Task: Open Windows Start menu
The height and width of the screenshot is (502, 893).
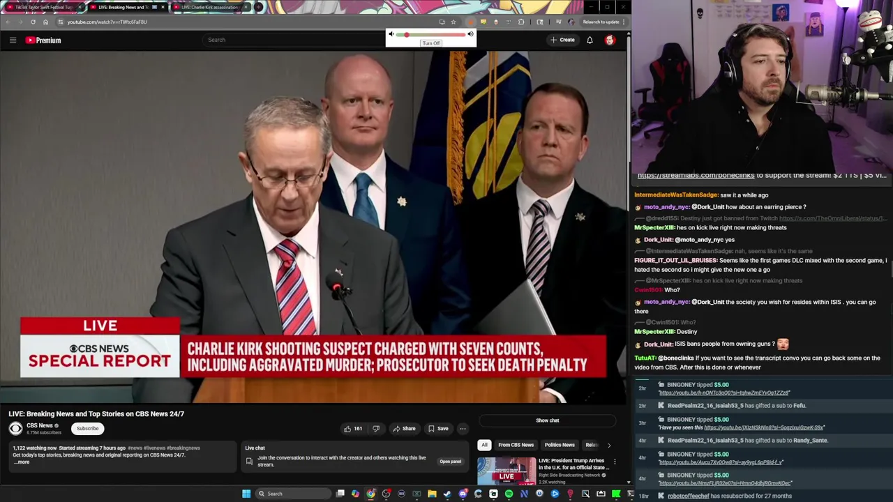Action: pos(246,494)
